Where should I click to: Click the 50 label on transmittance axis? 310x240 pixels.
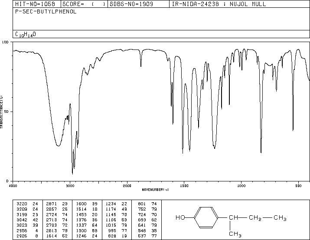7,112
